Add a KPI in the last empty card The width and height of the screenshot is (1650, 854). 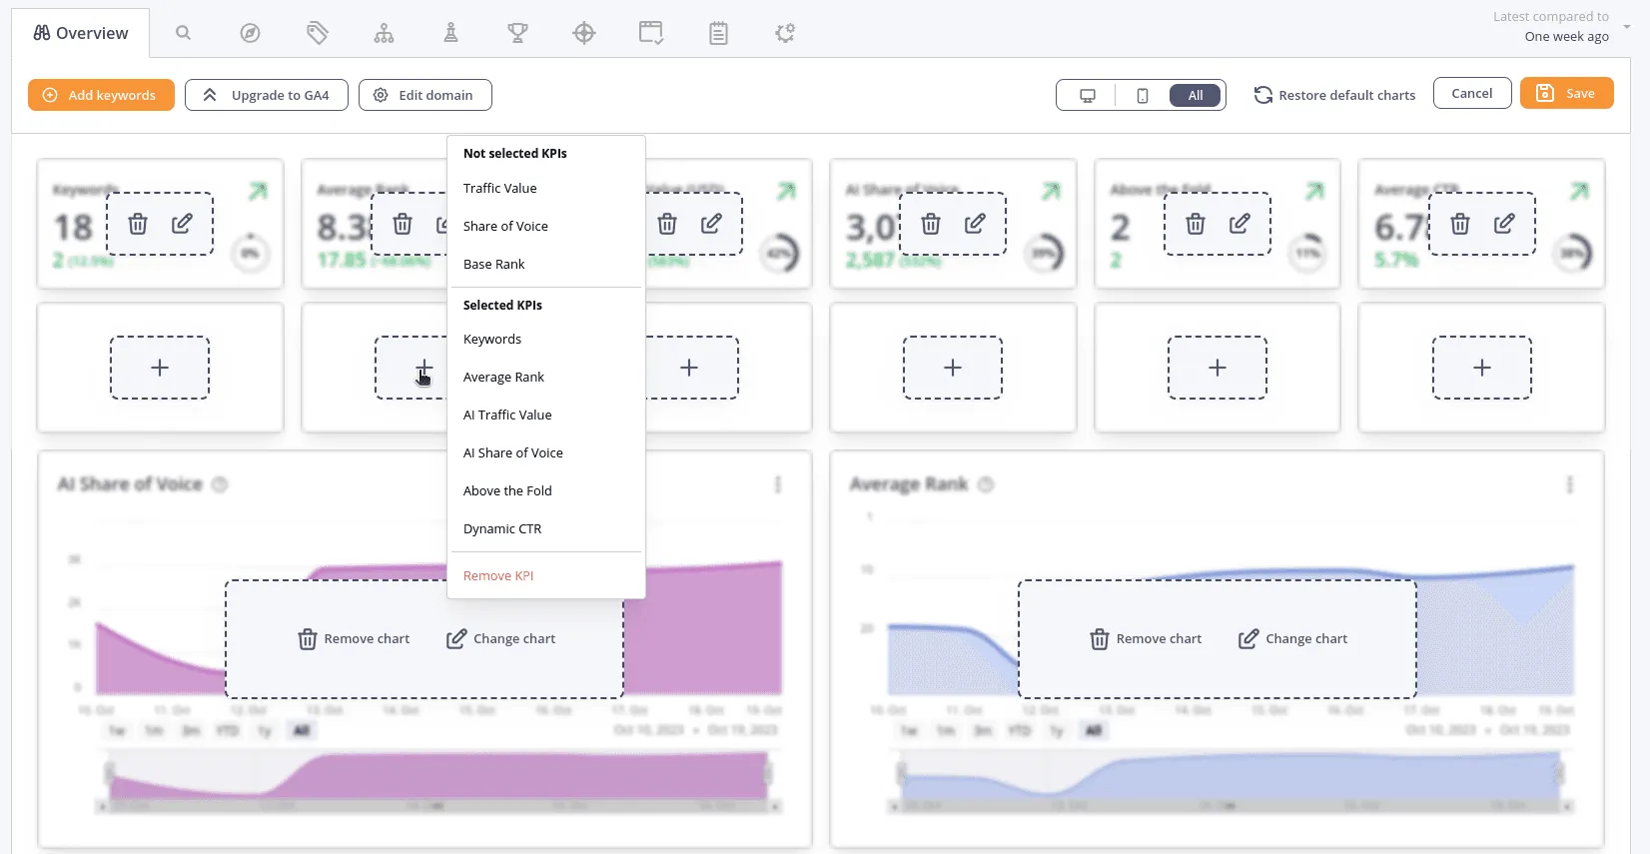1481,368
